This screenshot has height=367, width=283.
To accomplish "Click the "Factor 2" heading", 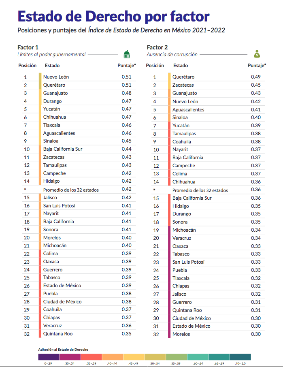I will click(157, 47).
